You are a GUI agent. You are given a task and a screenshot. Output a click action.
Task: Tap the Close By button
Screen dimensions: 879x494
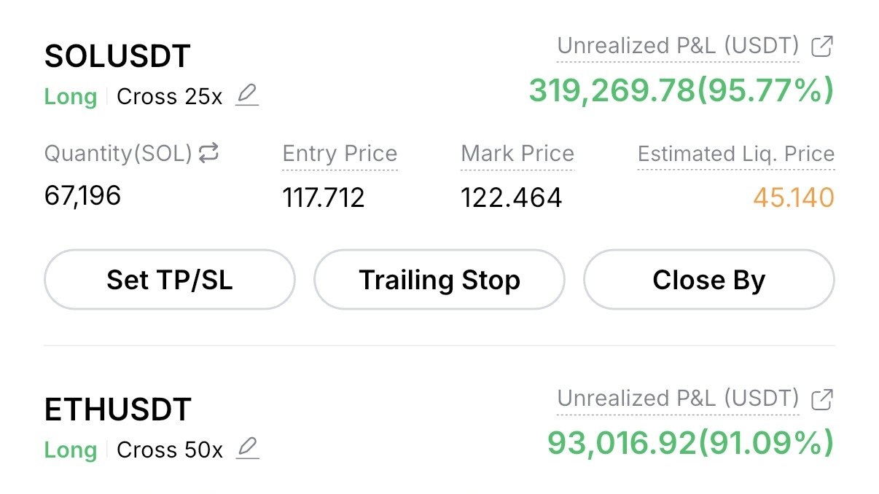pyautogui.click(x=709, y=280)
